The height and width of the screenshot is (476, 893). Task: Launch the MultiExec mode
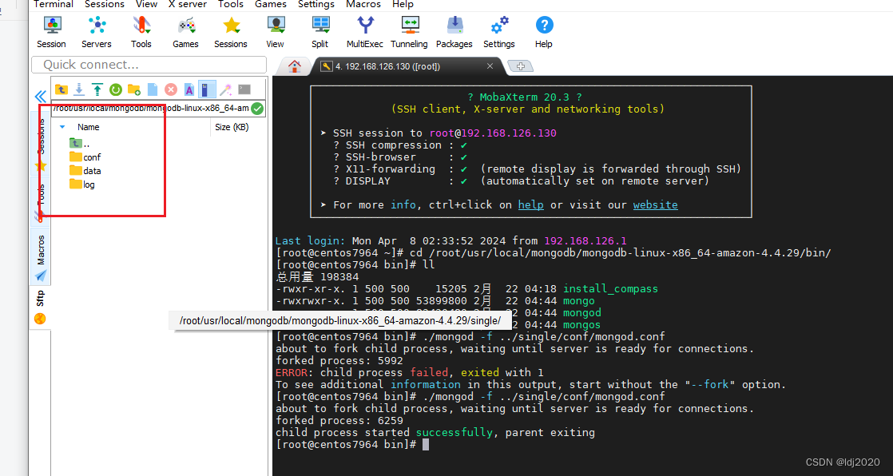pyautogui.click(x=364, y=32)
